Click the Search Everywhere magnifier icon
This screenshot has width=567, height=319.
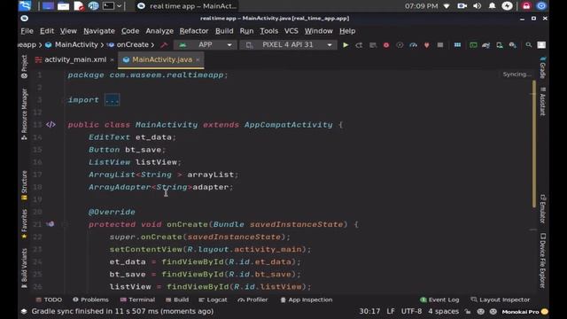click(x=529, y=45)
